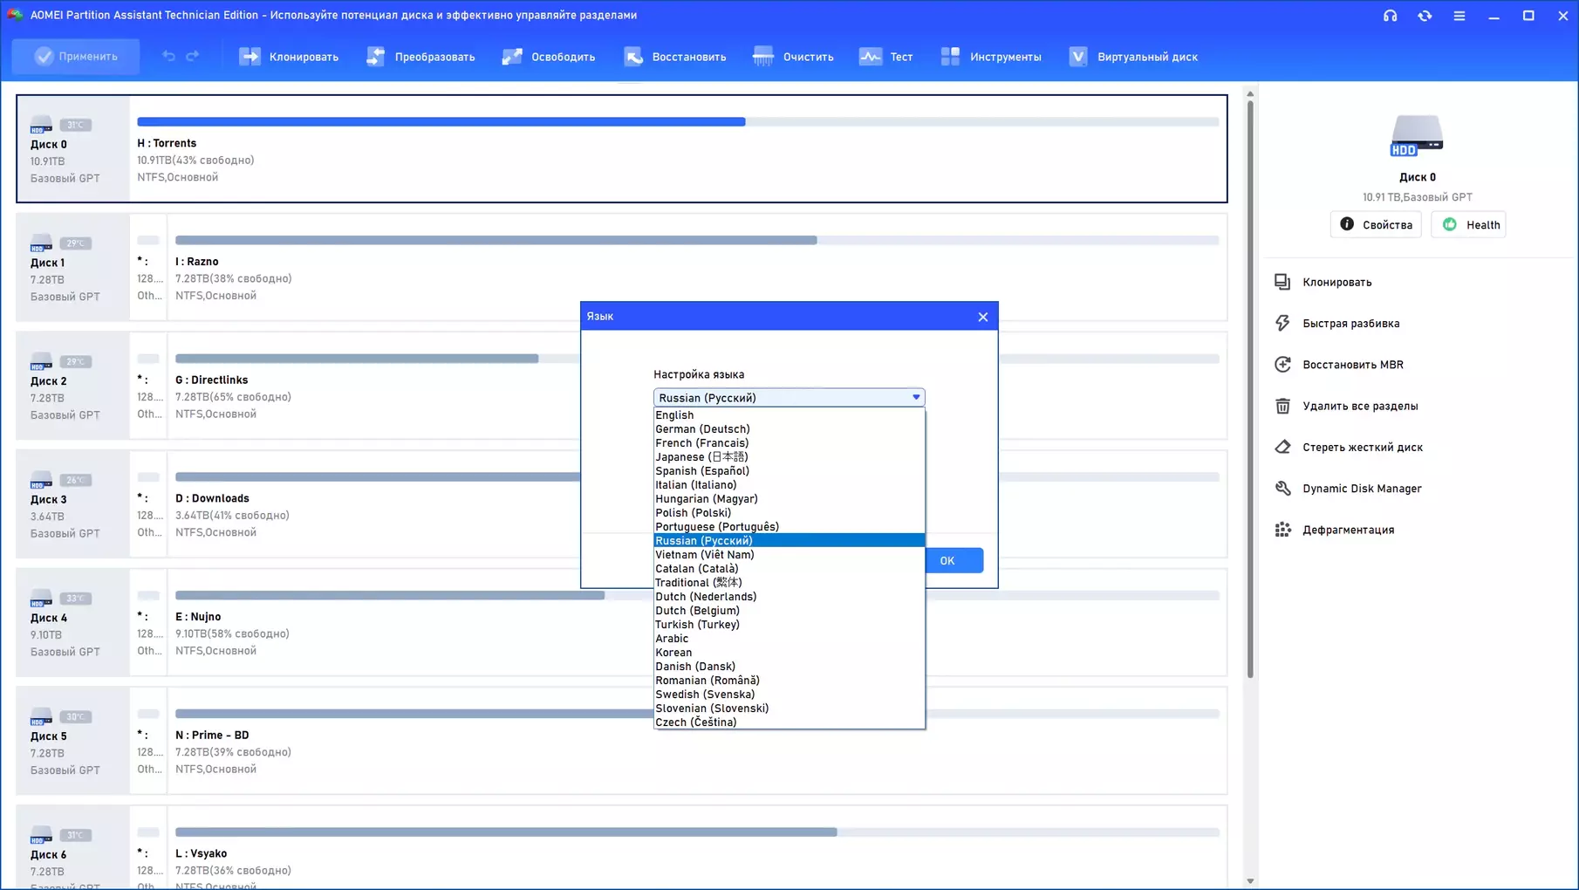The height and width of the screenshot is (890, 1579).
Task: Select Диск 6 HDD icon in disk list
Action: [41, 836]
